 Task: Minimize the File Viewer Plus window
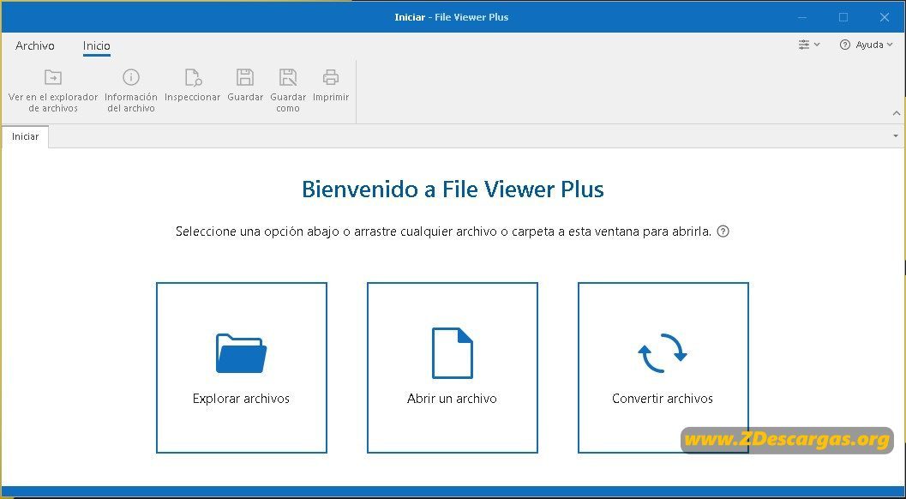point(802,17)
